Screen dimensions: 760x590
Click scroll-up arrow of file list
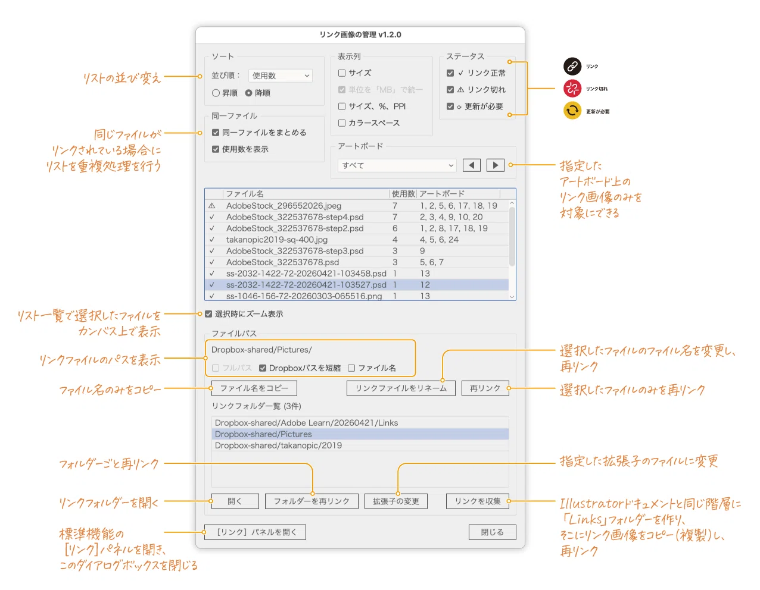[x=512, y=203]
